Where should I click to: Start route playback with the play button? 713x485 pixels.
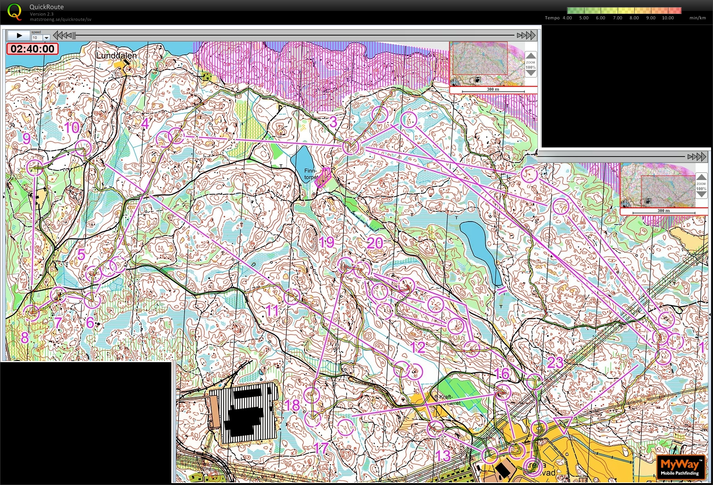19,36
